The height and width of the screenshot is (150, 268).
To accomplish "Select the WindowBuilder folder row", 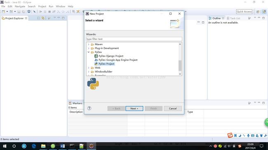I will point(102,72).
